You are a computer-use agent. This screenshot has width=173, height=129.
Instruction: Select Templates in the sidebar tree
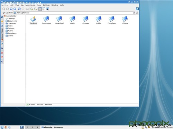pyautogui.click(x=11, y=33)
